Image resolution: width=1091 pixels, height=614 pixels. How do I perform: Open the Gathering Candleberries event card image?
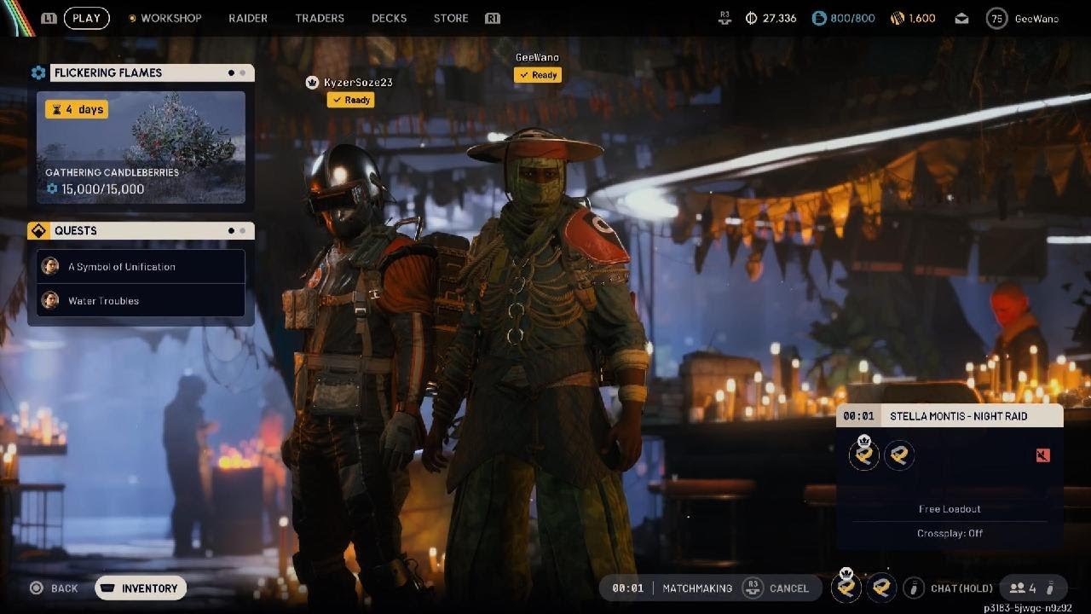coord(141,148)
